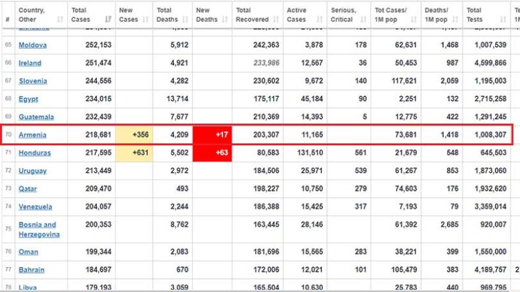This screenshot has height=292, width=520.
Task: Select Ireland total recovered 233,986
Action: pyautogui.click(x=266, y=63)
